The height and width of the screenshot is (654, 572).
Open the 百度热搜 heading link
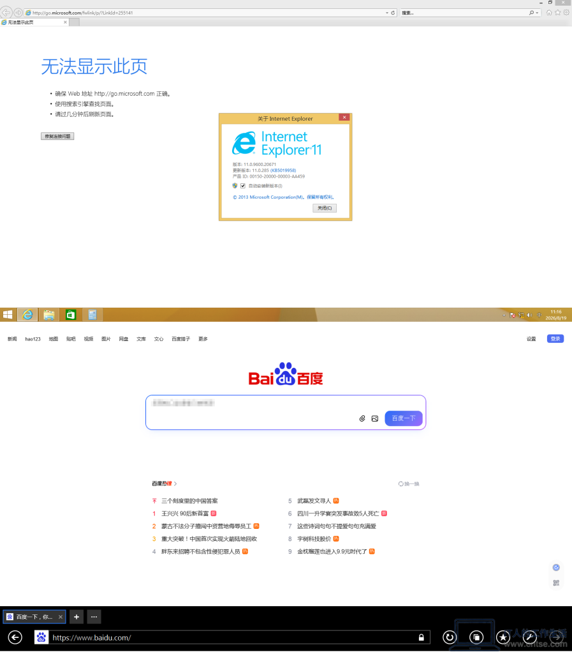(x=164, y=484)
